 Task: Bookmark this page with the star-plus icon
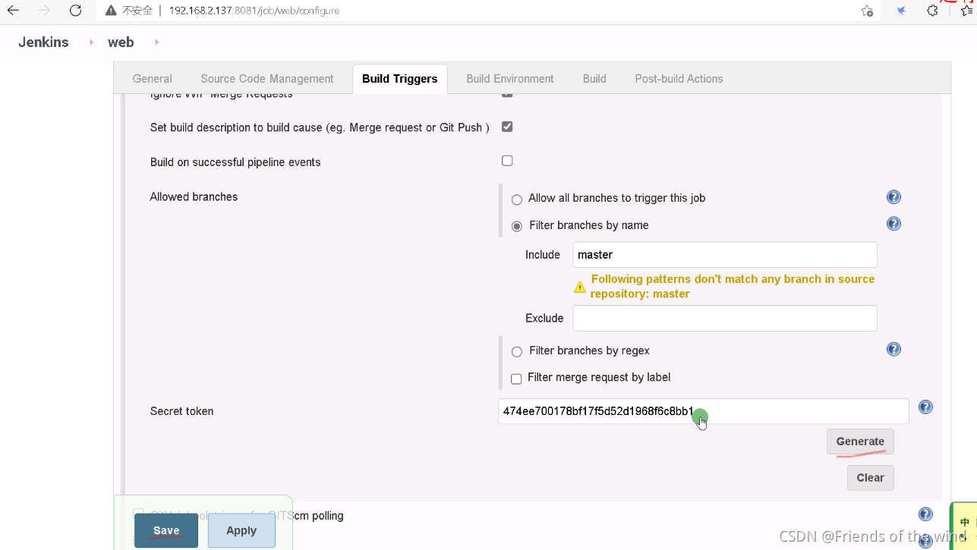point(867,11)
